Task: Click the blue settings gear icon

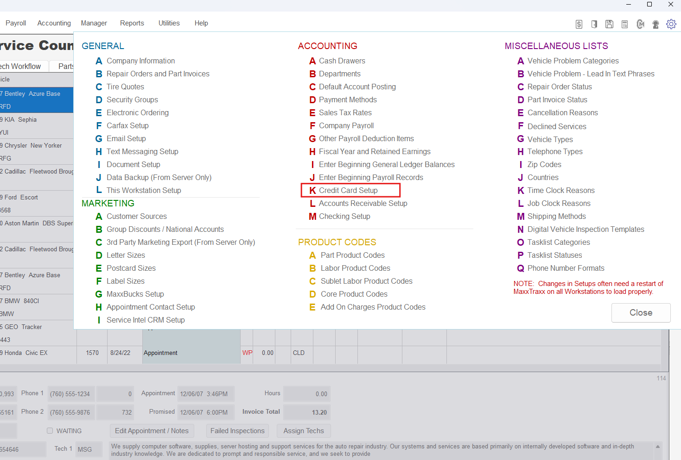Action: pyautogui.click(x=671, y=24)
